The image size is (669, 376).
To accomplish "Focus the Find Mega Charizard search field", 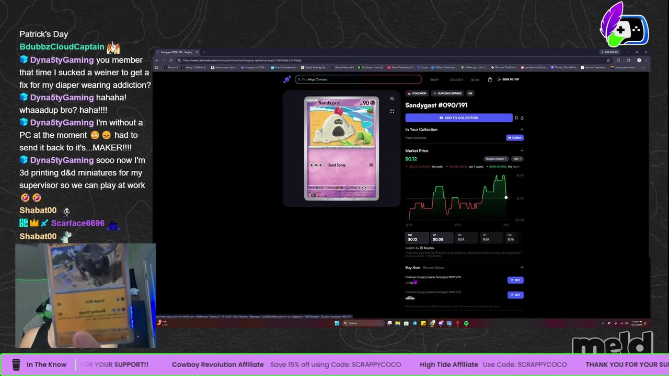I will point(359,79).
